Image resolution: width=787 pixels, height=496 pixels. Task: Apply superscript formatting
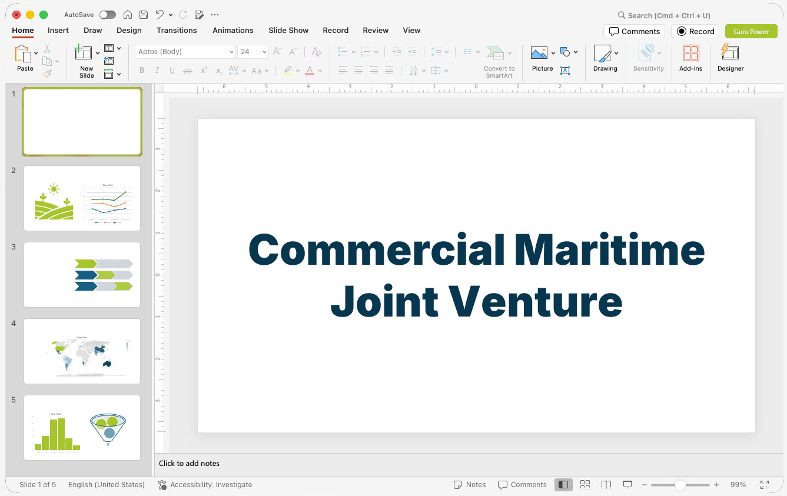[x=204, y=71]
